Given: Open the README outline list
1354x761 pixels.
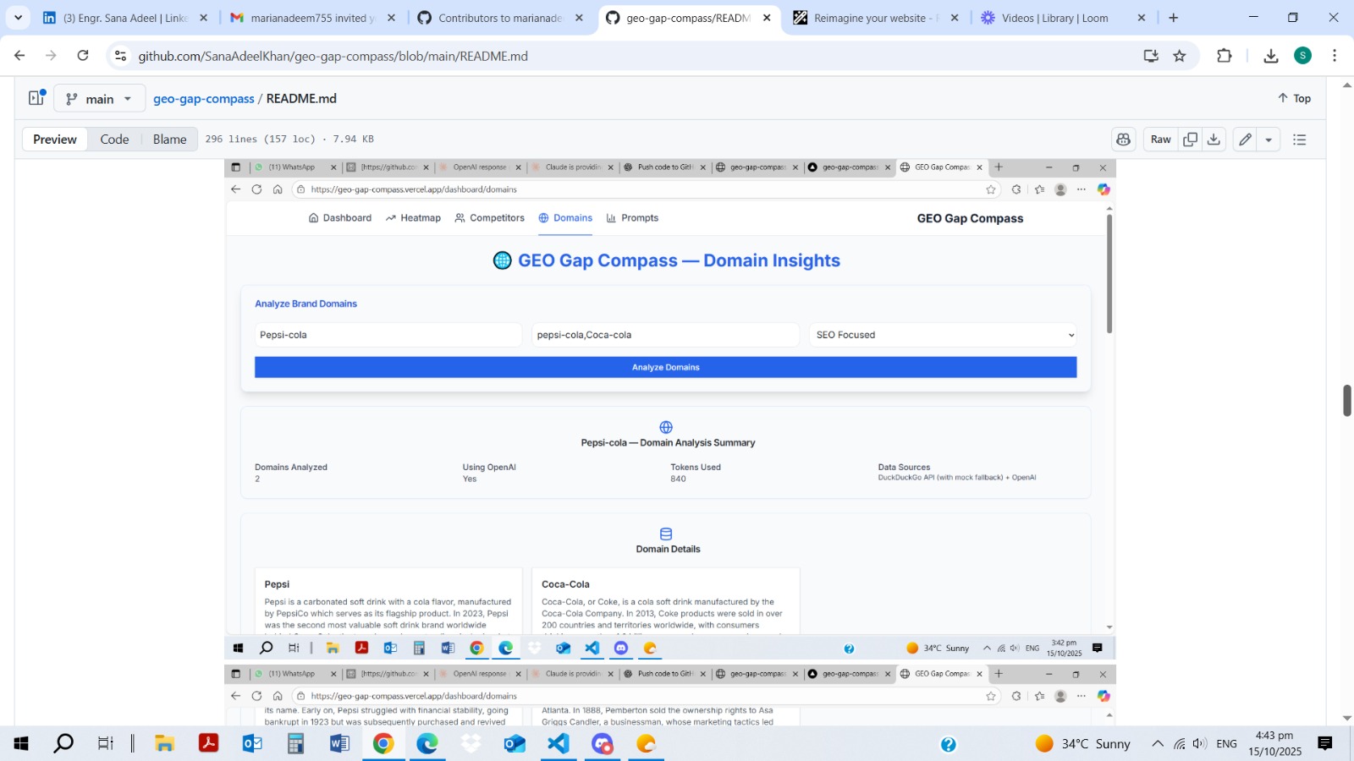Looking at the screenshot, I should [x=1300, y=140].
